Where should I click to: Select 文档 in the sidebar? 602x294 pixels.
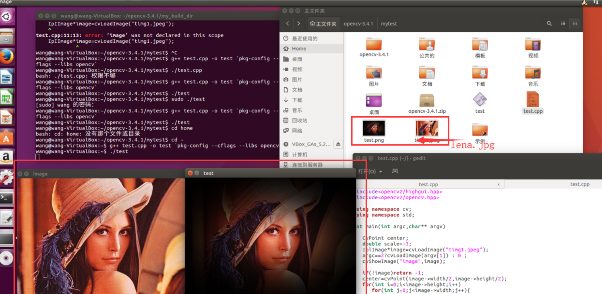[311, 90]
